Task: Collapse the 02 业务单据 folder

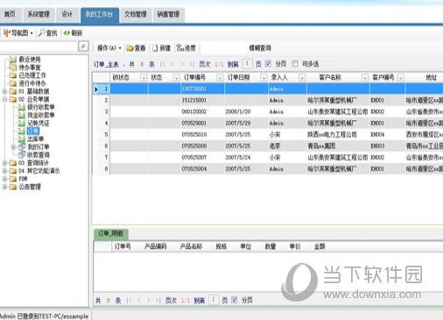Action: click(4, 99)
